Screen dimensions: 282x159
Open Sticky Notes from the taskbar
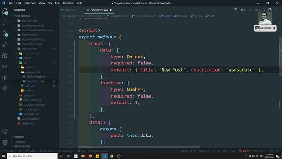(x=97, y=156)
